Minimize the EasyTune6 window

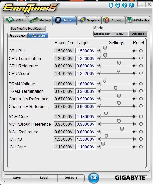pos(142,5)
